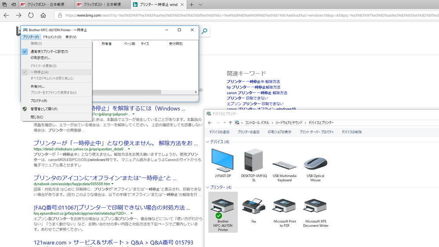Open link プリンター 一時停止中 解除方法
Image resolution: width=439 pixels, height=247 pixels.
pos(253,81)
